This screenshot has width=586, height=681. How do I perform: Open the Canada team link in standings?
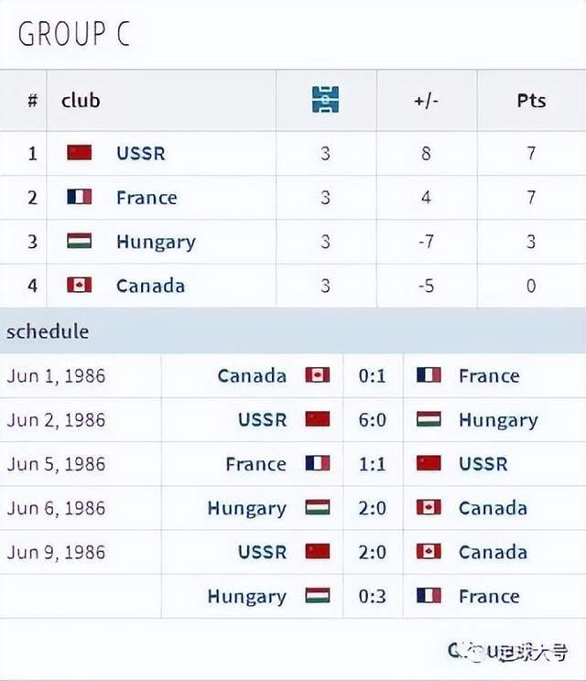pos(150,286)
